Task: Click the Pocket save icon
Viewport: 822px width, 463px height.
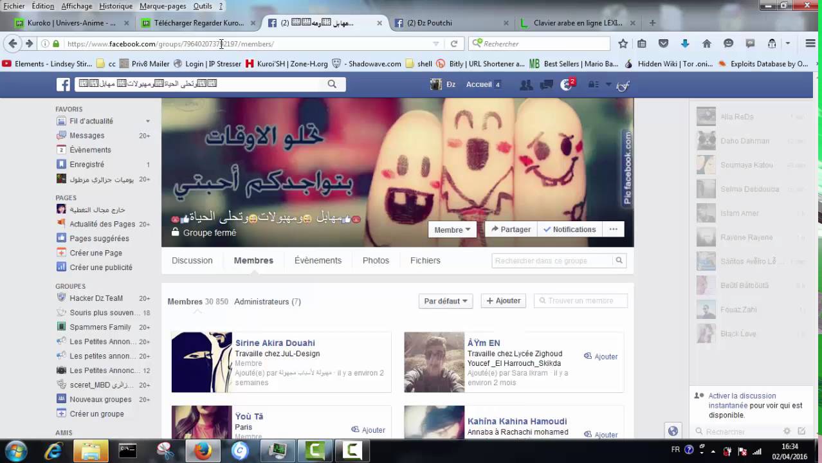Action: (663, 44)
